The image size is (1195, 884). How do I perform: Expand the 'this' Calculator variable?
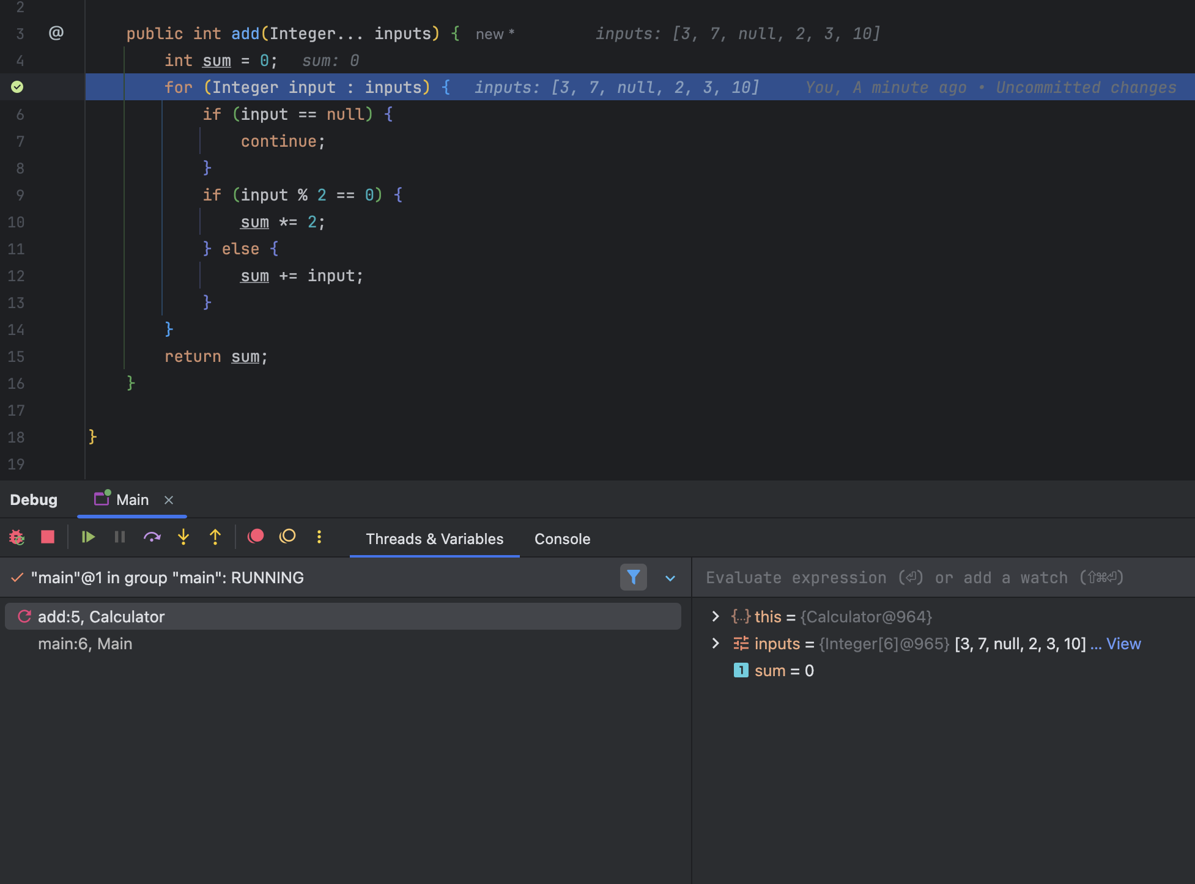point(716,616)
